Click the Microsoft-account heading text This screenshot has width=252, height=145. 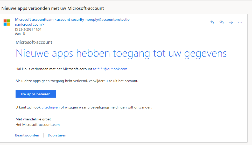pyautogui.click(x=34, y=42)
